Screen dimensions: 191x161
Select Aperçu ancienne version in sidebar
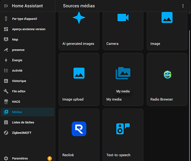pos(27,29)
